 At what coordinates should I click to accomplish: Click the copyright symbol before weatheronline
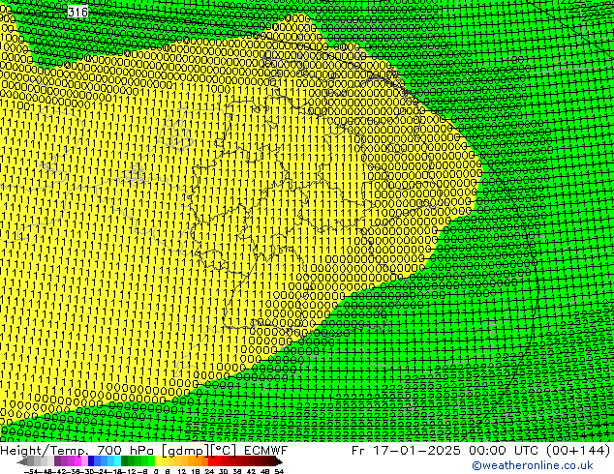click(x=476, y=465)
